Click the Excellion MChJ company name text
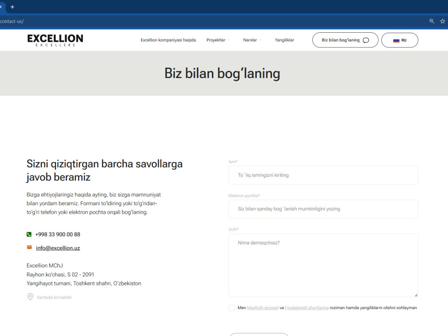Screen dimensions: 448x336 pos(44,265)
